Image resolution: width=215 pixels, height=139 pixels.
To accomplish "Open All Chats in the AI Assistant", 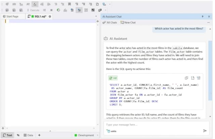I will pos(110,23).
